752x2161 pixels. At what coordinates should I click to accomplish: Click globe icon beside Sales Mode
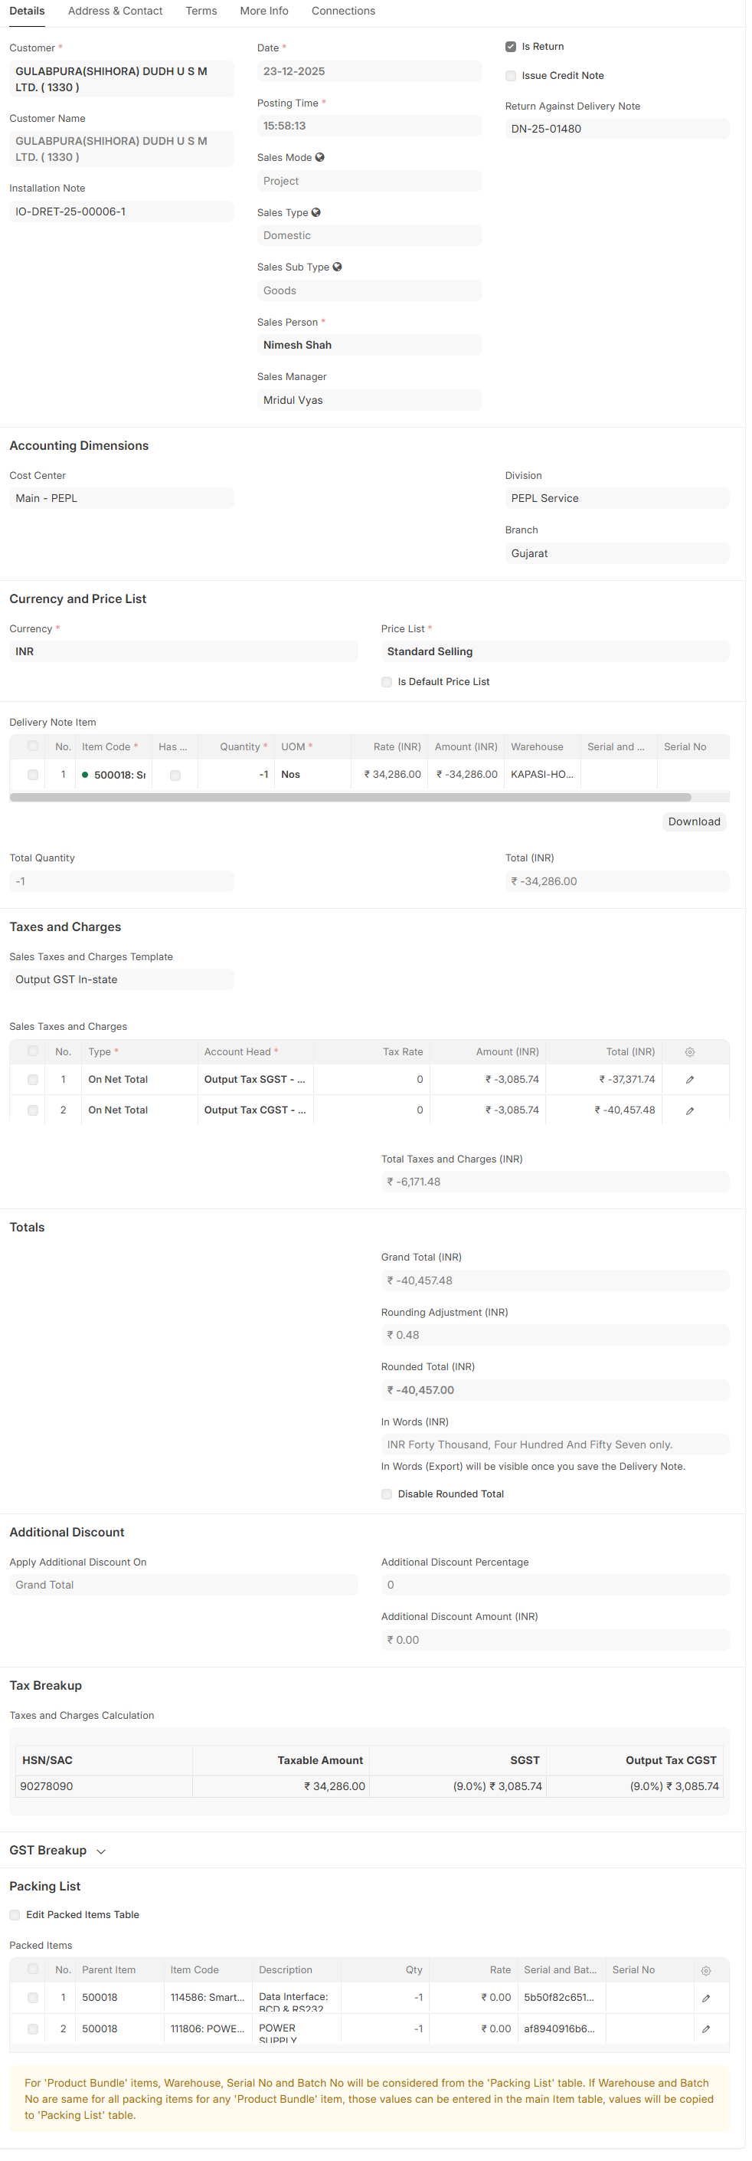pyautogui.click(x=319, y=158)
